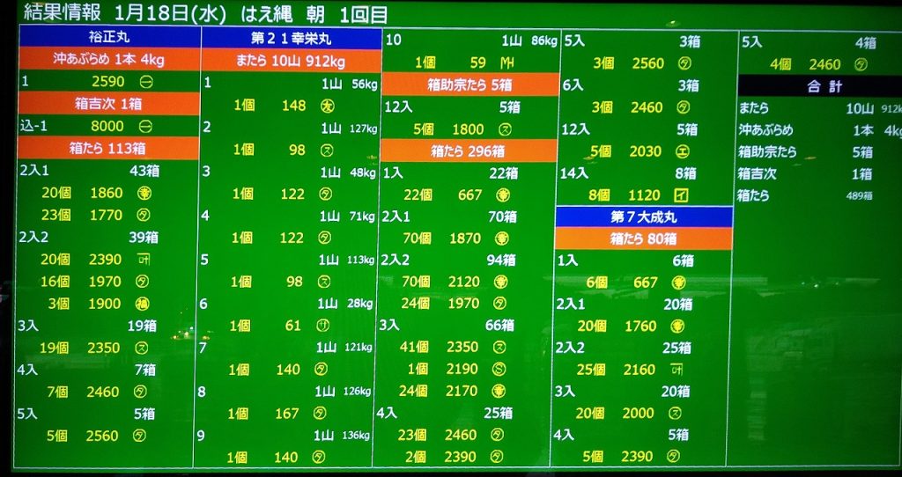Select the buyer mark next to price 2030
Viewport: 902px width, 477px height.
click(683, 151)
